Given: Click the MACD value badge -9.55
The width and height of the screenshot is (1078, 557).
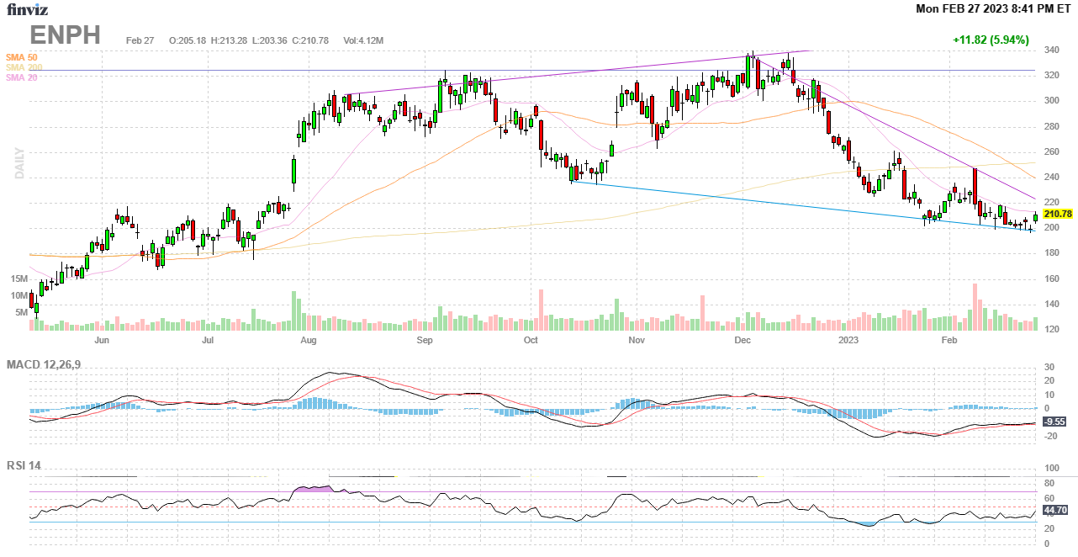Looking at the screenshot, I should point(1055,422).
